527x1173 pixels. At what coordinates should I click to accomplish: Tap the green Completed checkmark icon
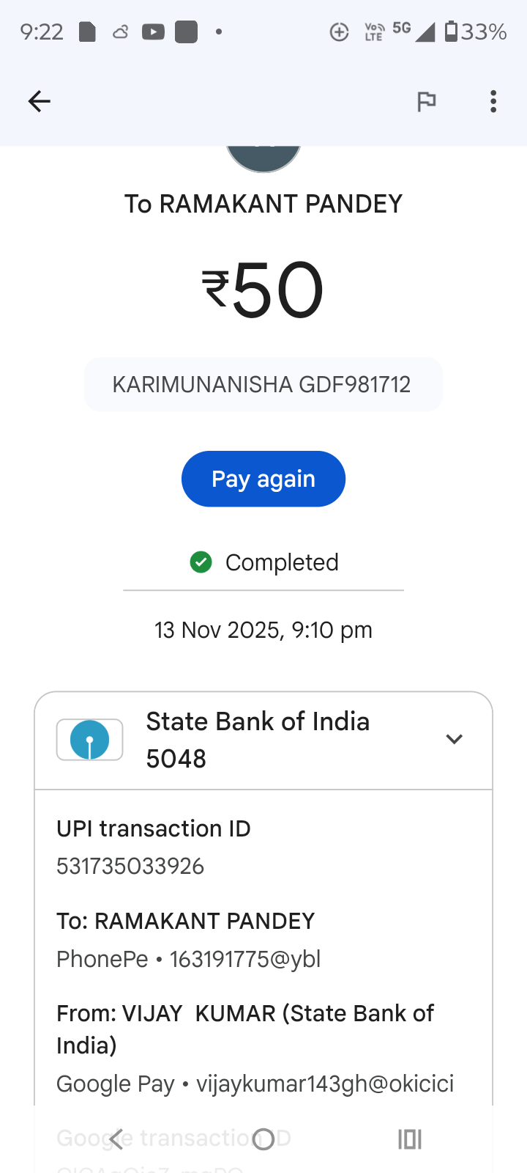point(201,562)
